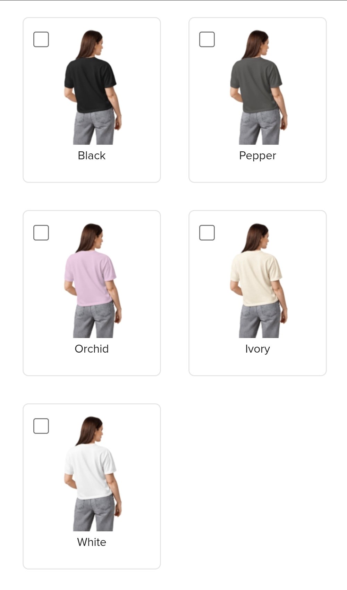
Task: Choose the Pepper variant card
Action: click(x=257, y=100)
